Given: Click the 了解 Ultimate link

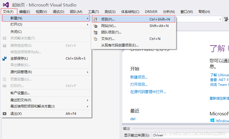Looking at the screenshot, I should point(219,75).
